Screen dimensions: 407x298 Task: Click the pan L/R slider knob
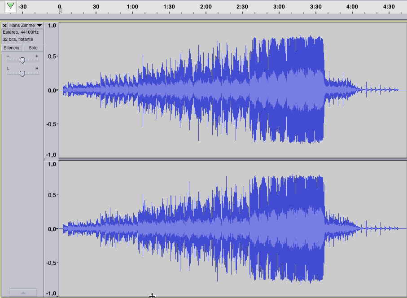click(22, 74)
